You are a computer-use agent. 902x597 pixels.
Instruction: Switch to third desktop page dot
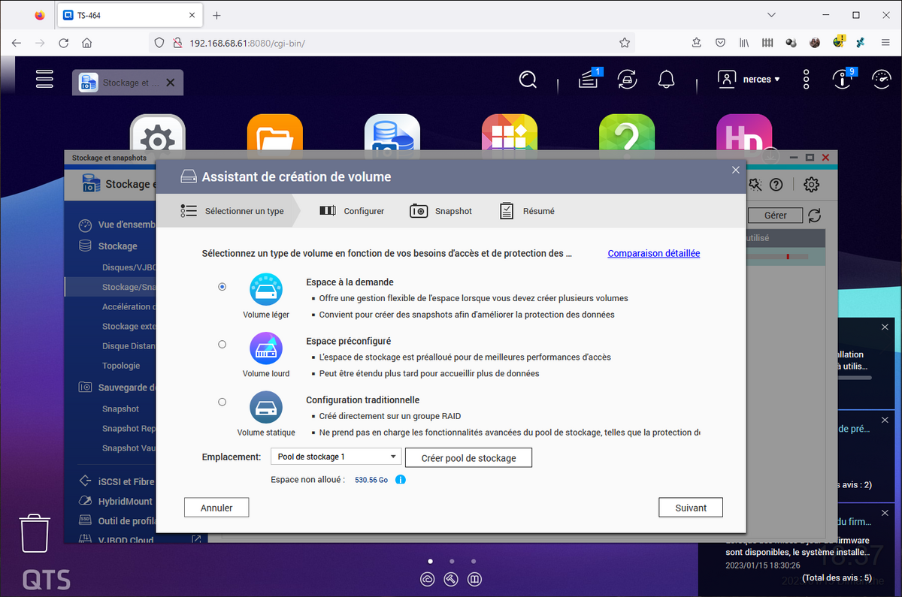click(x=474, y=561)
